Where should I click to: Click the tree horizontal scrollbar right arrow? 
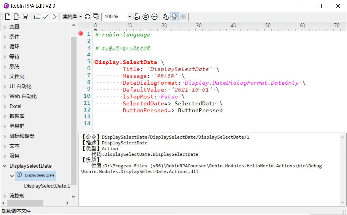[x=67, y=203]
